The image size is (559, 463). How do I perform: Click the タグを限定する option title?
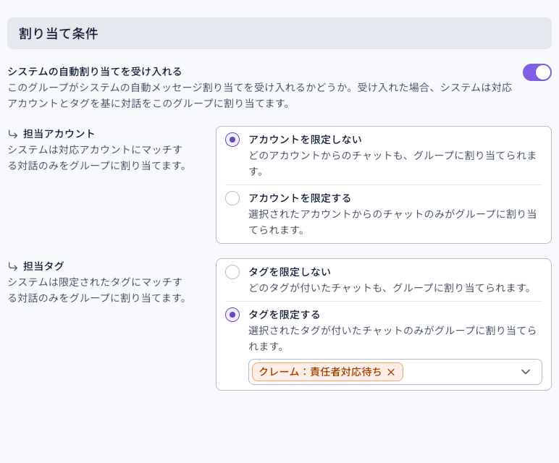pyautogui.click(x=284, y=315)
